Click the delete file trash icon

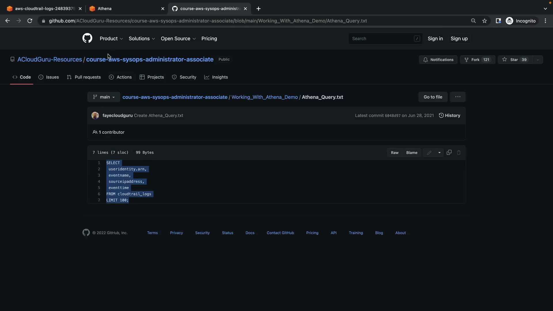pos(459,153)
